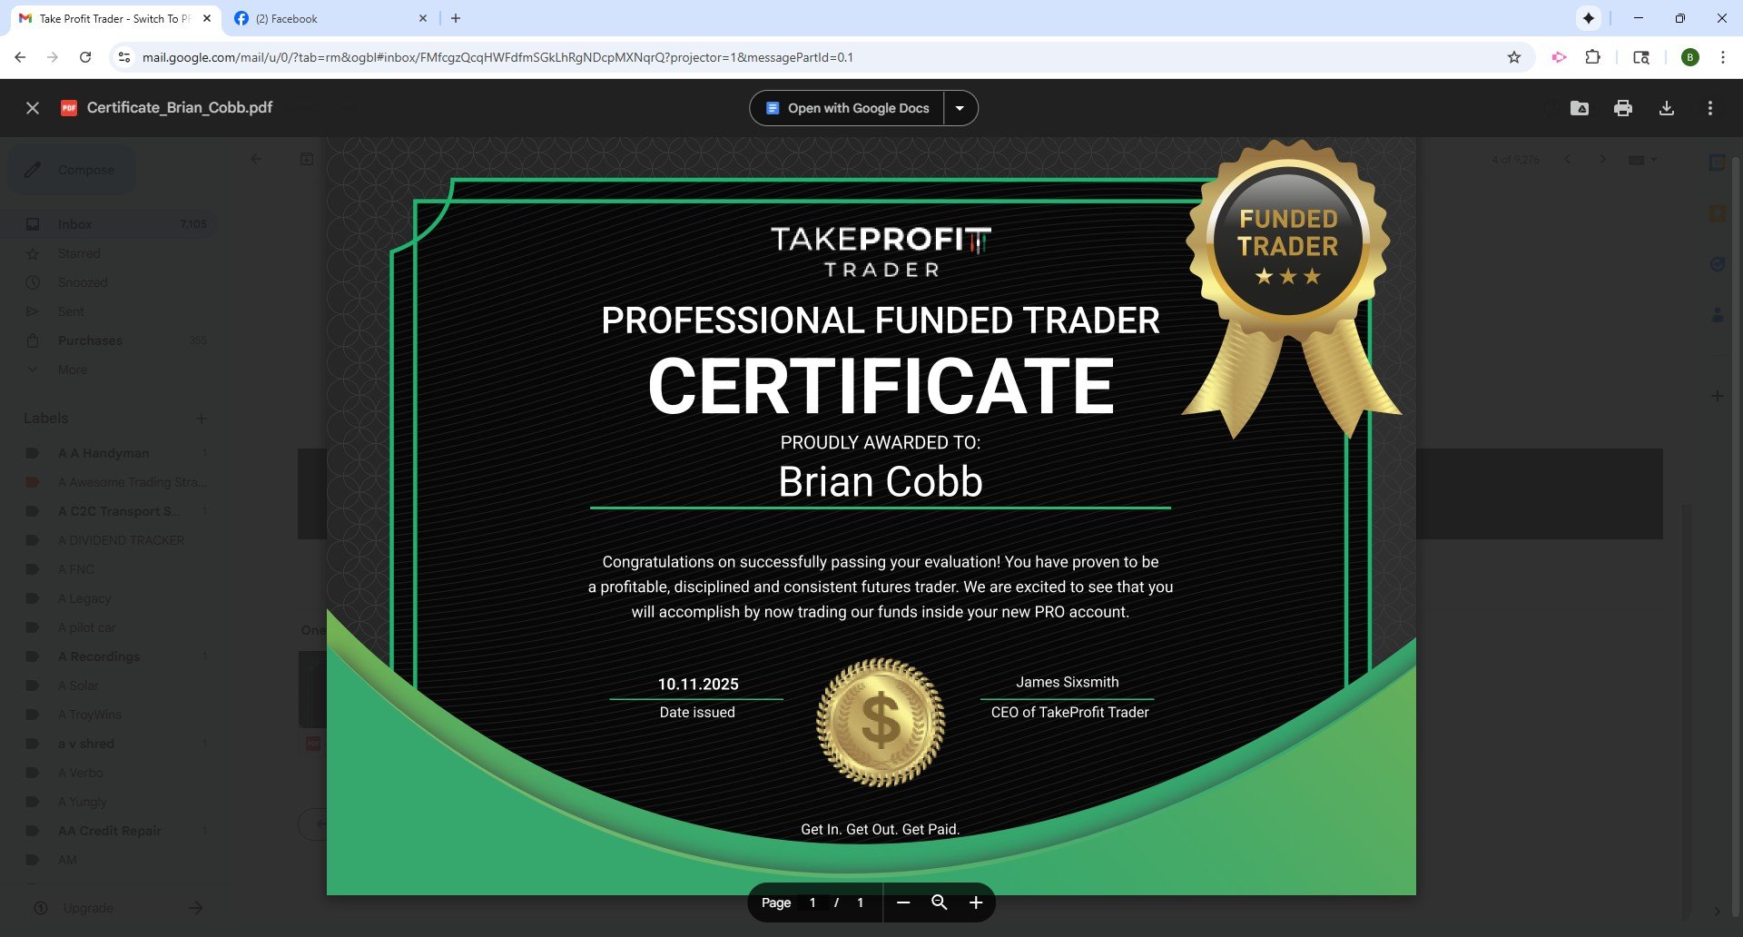Add the PDF to Google Drive

coord(1580,108)
